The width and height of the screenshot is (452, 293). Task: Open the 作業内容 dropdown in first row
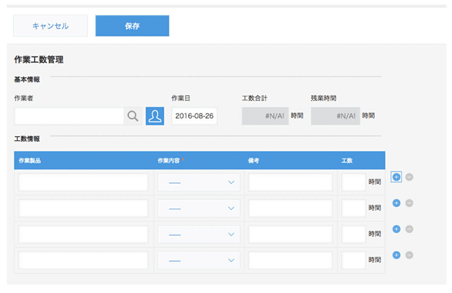pyautogui.click(x=199, y=182)
